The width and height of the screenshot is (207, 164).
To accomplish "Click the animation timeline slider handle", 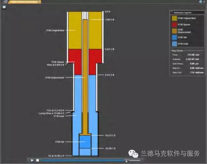I will click(125, 160).
